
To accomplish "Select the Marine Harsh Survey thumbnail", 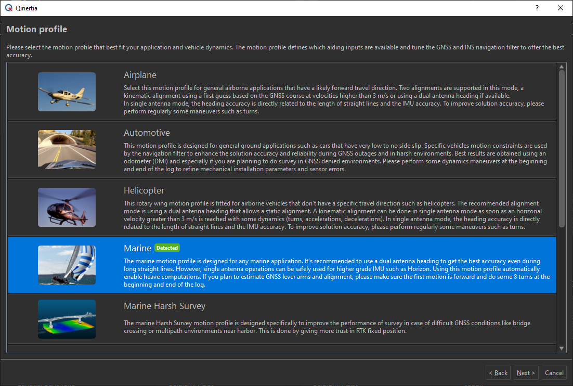I will (67, 319).
